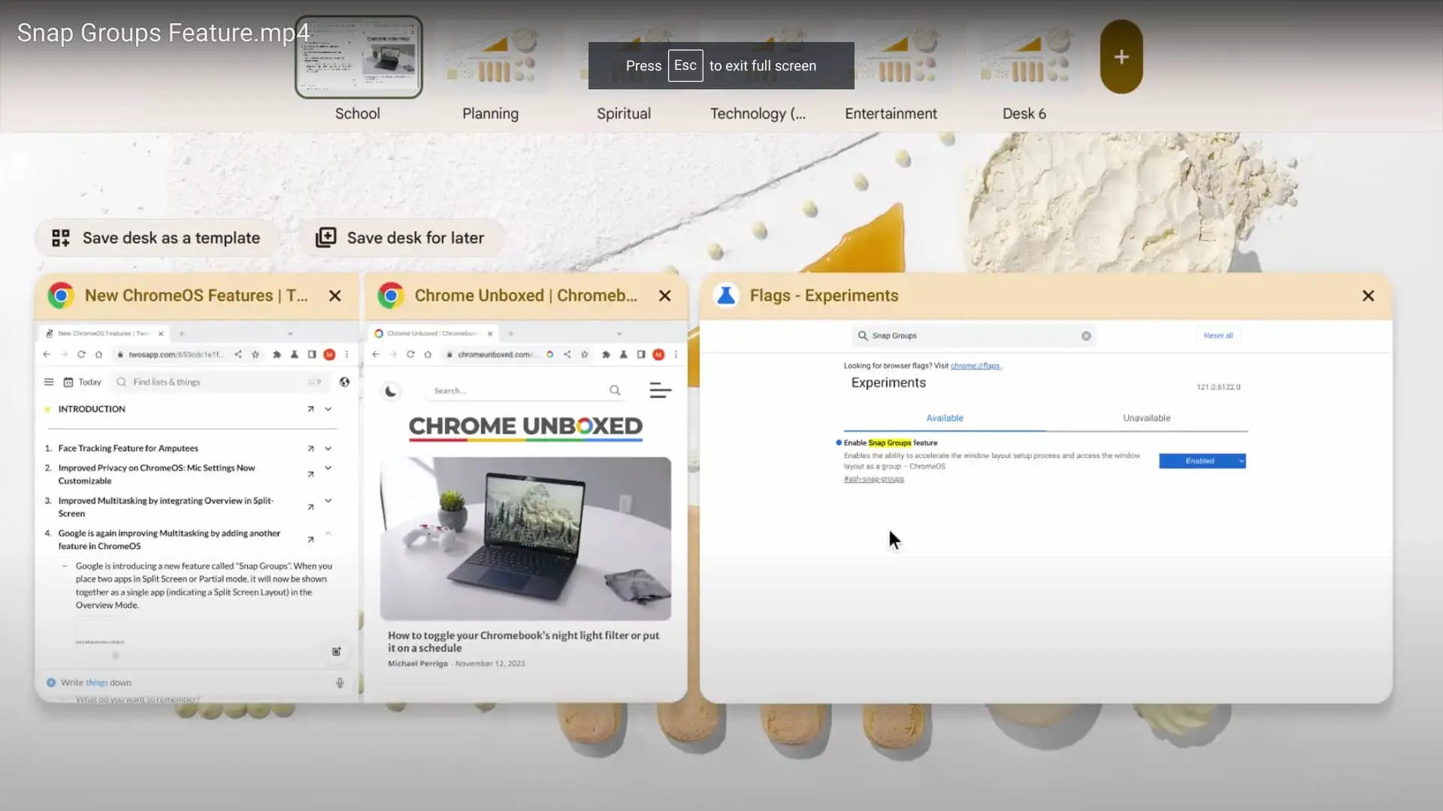This screenshot has height=811, width=1443.
Task: Expand Face Tracking Feature for Amputees item
Action: (x=328, y=448)
